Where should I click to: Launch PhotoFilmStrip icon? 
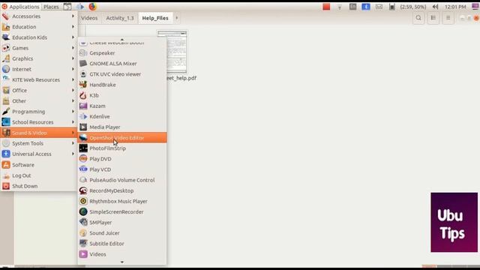click(83, 148)
